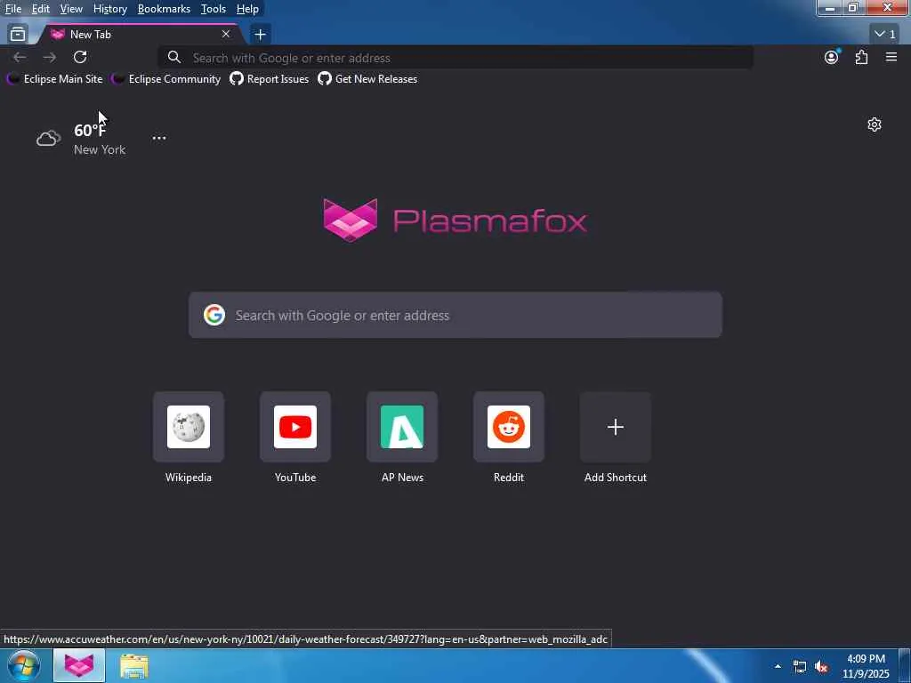Click the center Google search box
This screenshot has height=683, width=911.
pyautogui.click(x=455, y=315)
